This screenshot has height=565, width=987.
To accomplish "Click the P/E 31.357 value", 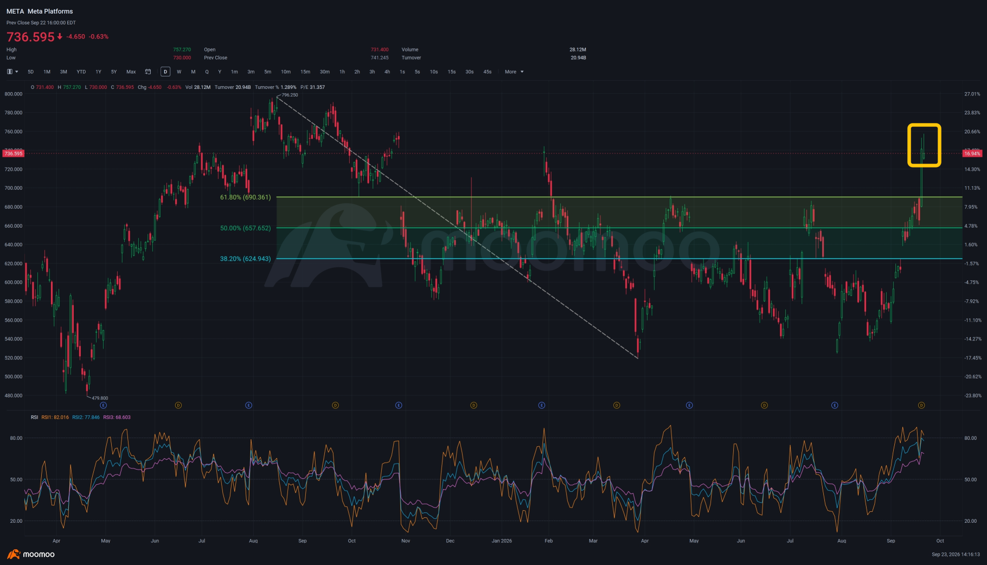I will coord(312,87).
